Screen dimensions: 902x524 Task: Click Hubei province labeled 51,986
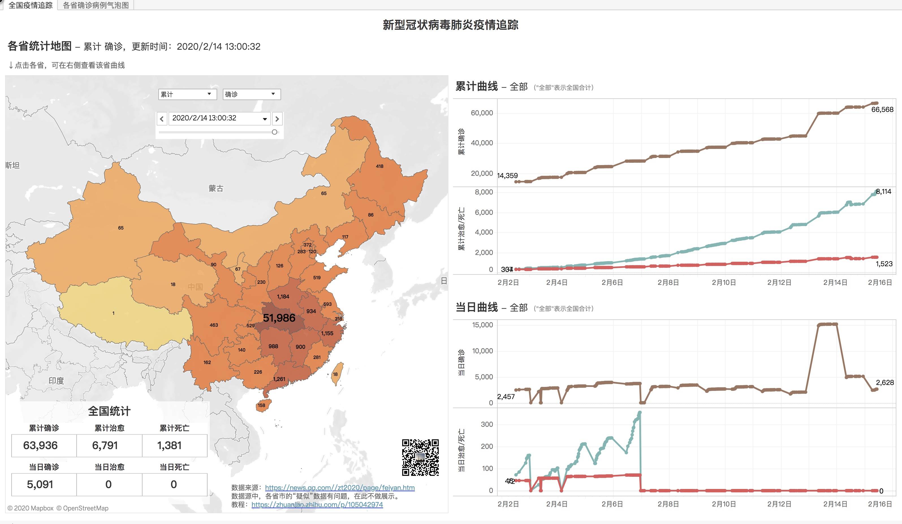(279, 318)
